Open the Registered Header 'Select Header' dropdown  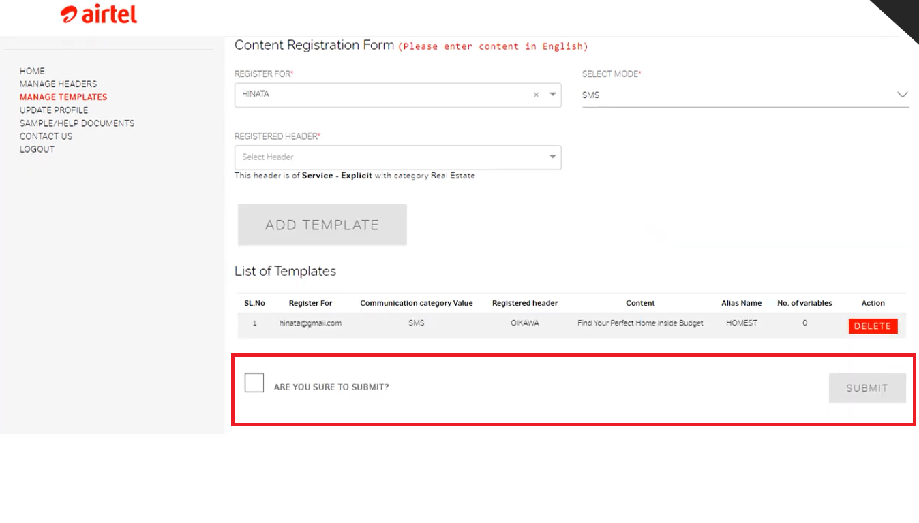point(397,157)
